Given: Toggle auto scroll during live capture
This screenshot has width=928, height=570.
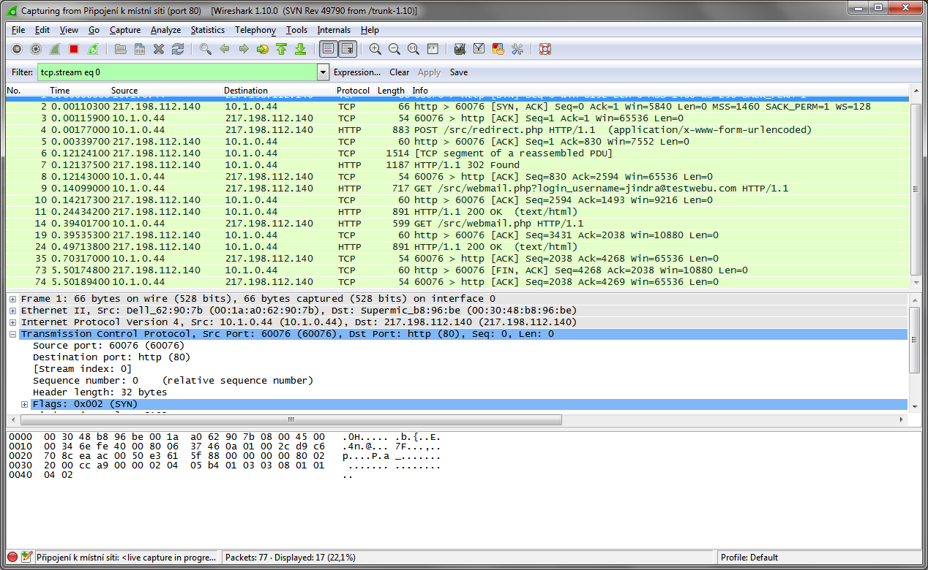Looking at the screenshot, I should tap(347, 49).
